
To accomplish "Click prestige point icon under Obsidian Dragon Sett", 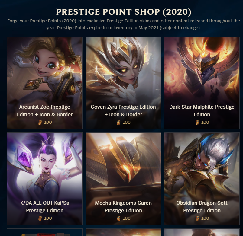I will coord(197,218).
